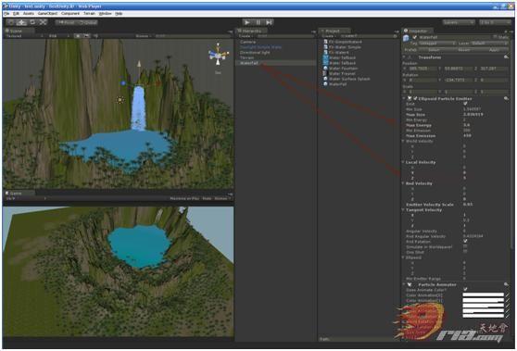The image size is (517, 351).
Task: Open the Layers dropdown
Action: [x=459, y=22]
